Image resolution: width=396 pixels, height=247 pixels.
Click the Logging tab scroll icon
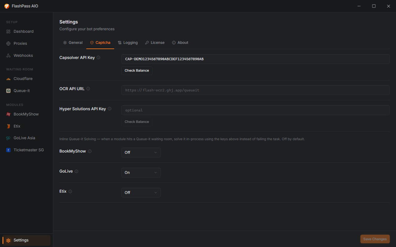[x=120, y=43]
